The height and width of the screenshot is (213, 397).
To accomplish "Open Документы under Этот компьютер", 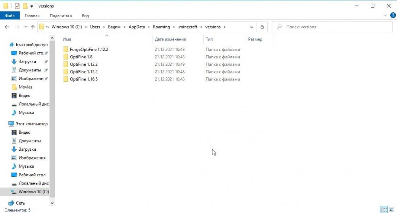I will (30, 141).
